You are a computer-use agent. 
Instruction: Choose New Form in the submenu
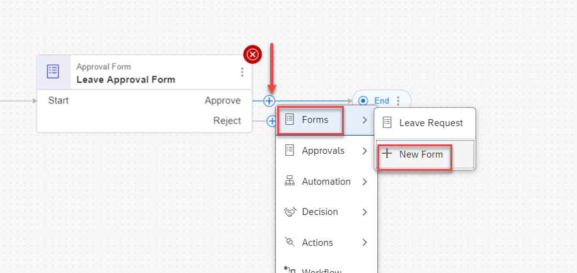[421, 154]
